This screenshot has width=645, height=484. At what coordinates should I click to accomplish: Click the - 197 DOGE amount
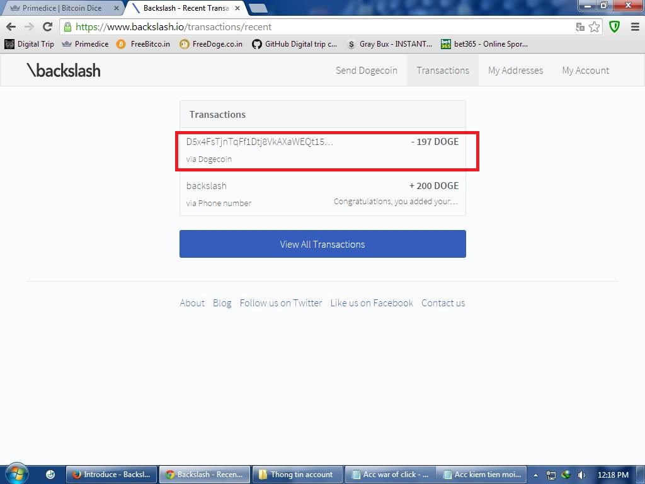435,142
